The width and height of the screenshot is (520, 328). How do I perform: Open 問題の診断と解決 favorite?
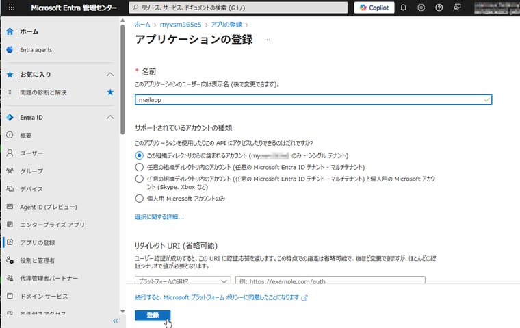43,92
